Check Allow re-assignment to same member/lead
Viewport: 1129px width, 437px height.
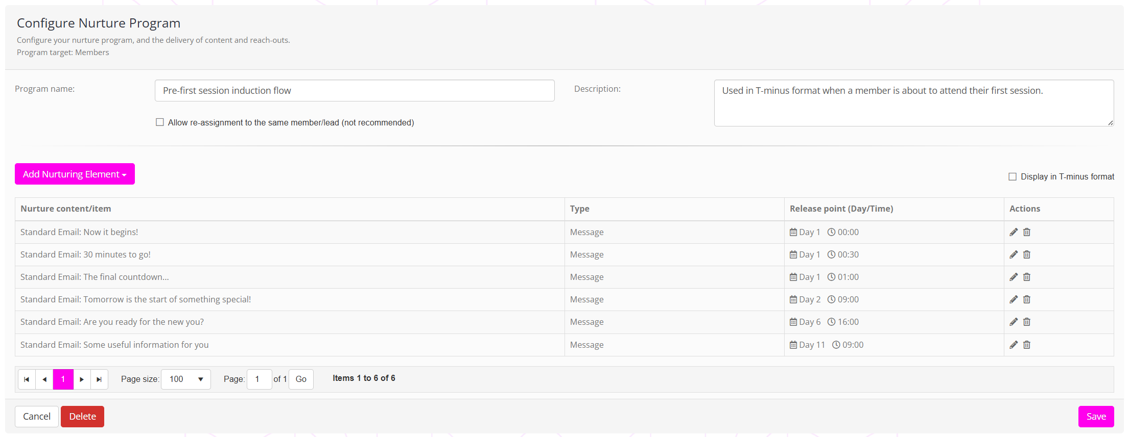click(x=160, y=122)
